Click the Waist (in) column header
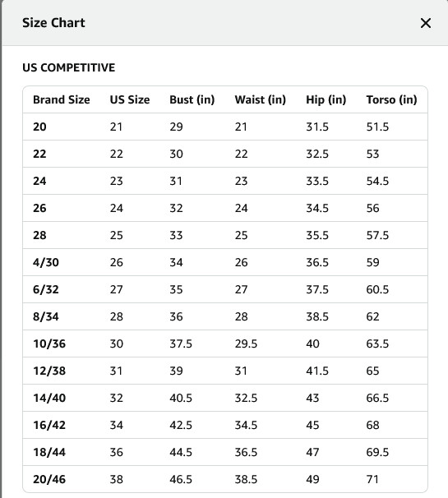 tap(261, 99)
